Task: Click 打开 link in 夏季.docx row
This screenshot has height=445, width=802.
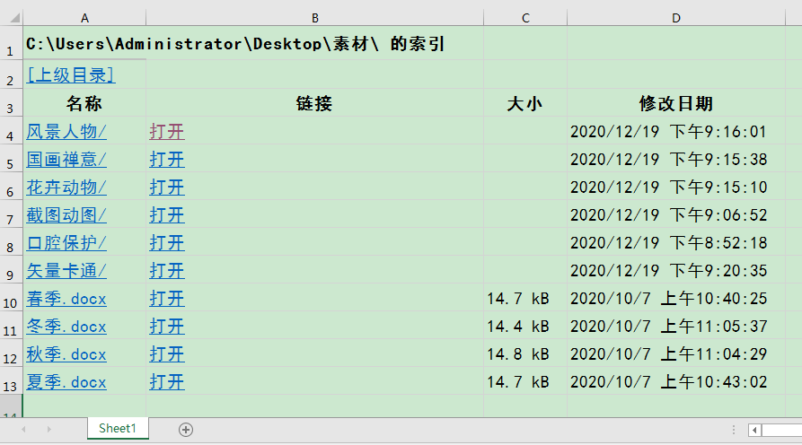Action: click(167, 381)
